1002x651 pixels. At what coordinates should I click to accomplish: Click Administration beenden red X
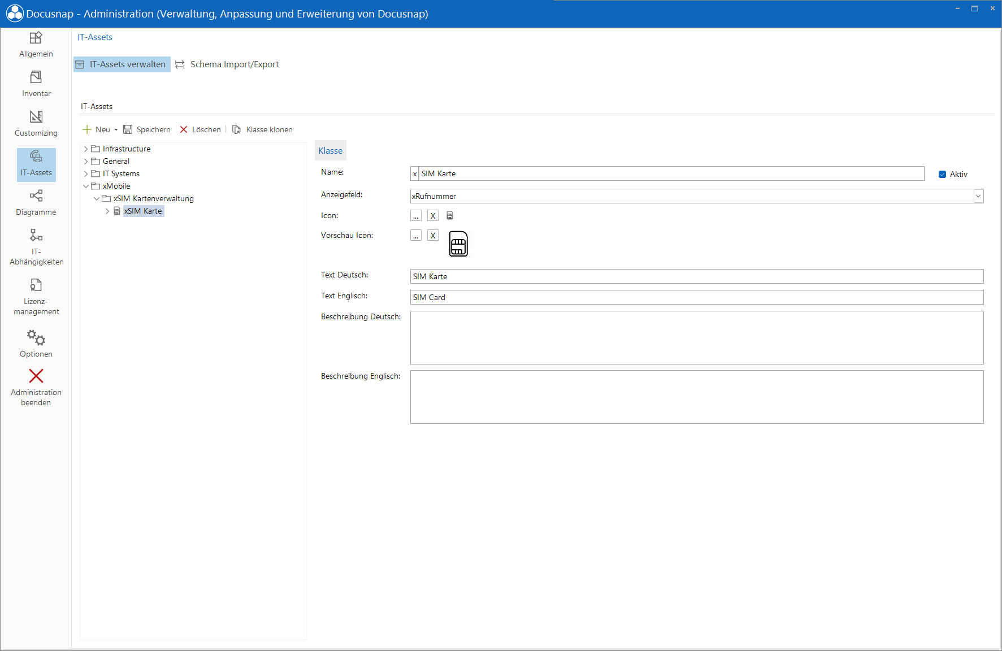36,376
